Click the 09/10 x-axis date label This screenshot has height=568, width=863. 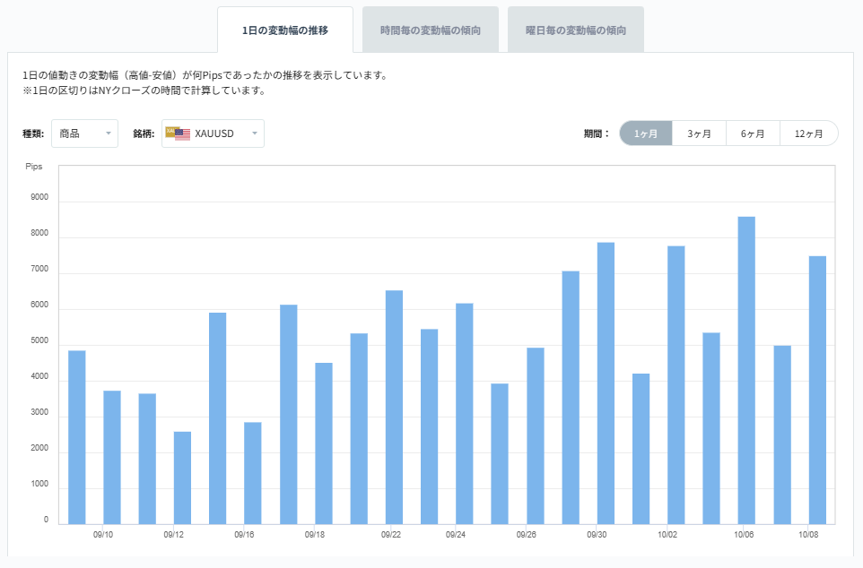(103, 535)
